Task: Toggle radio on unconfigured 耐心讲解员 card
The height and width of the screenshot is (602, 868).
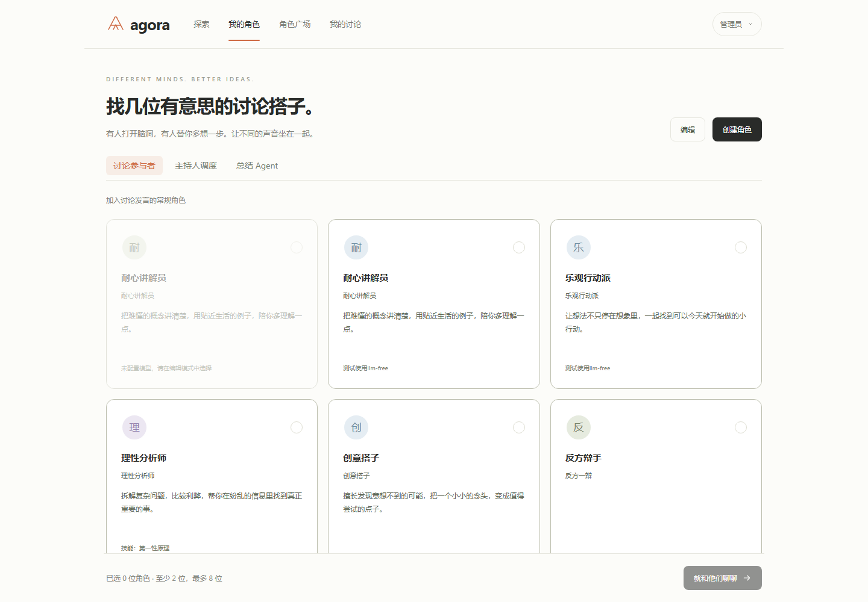Action: [297, 247]
